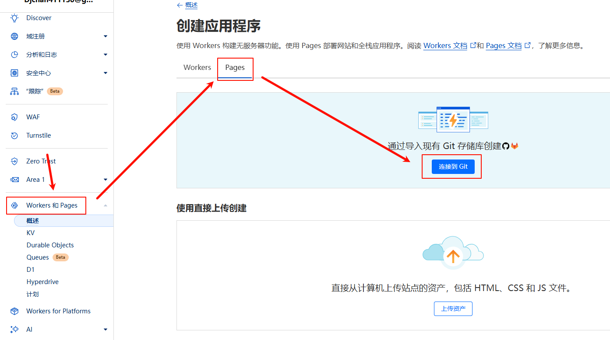Click the 域注册 globe icon
Viewport: 610px width, 340px height.
(14, 36)
